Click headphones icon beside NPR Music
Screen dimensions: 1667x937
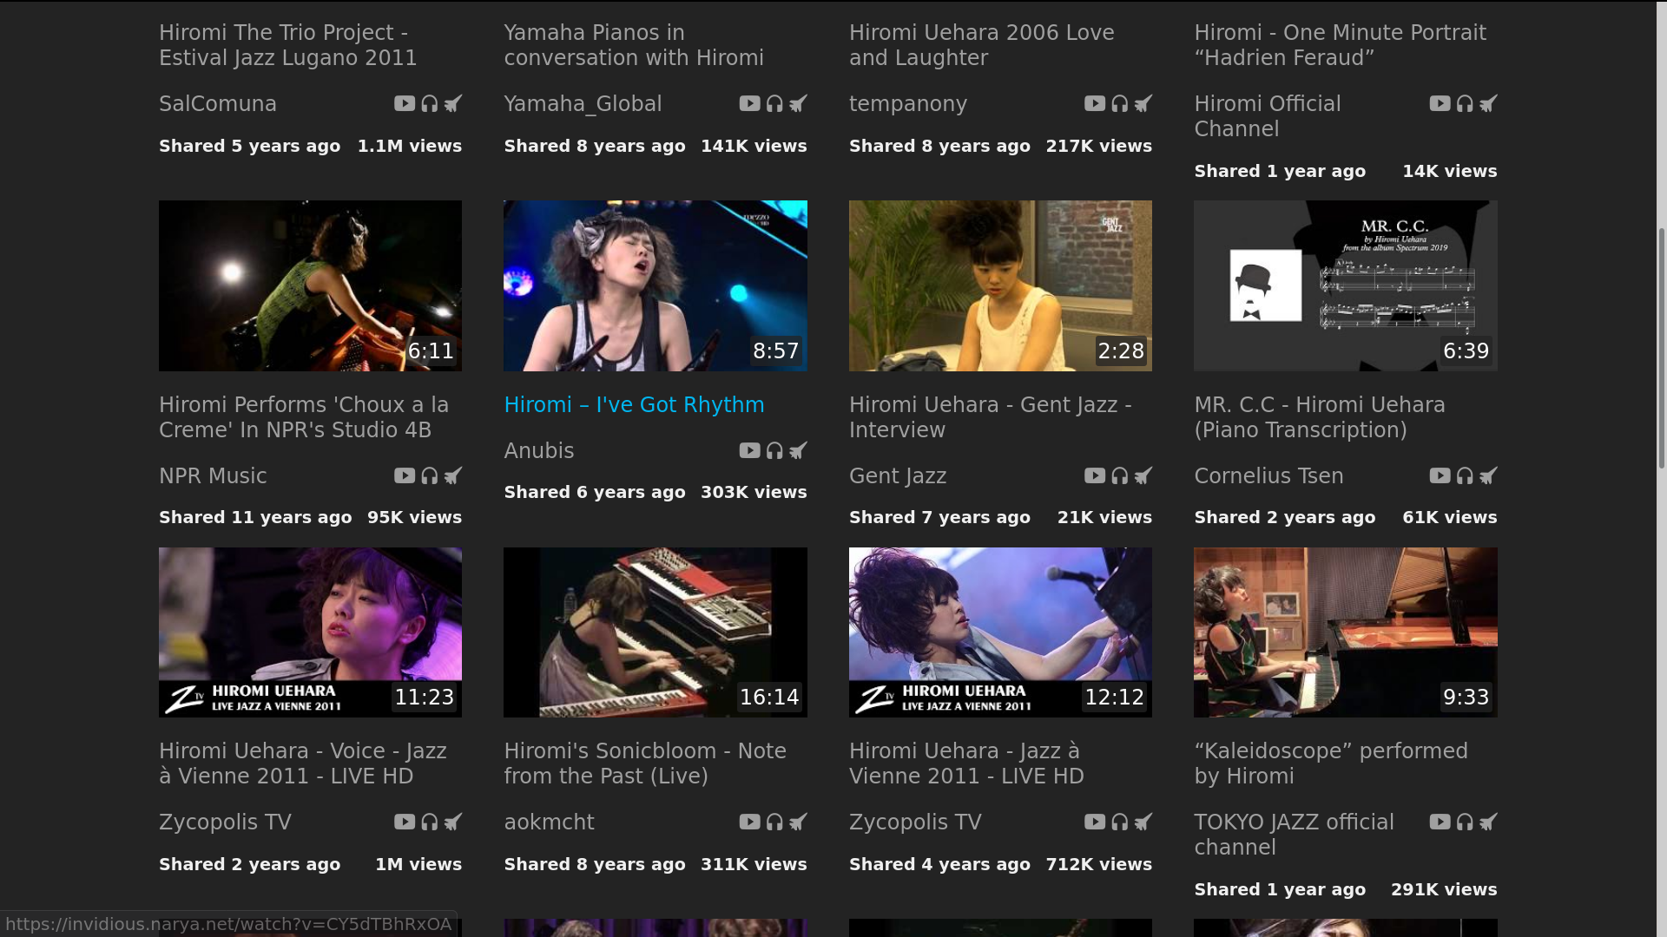(x=430, y=476)
